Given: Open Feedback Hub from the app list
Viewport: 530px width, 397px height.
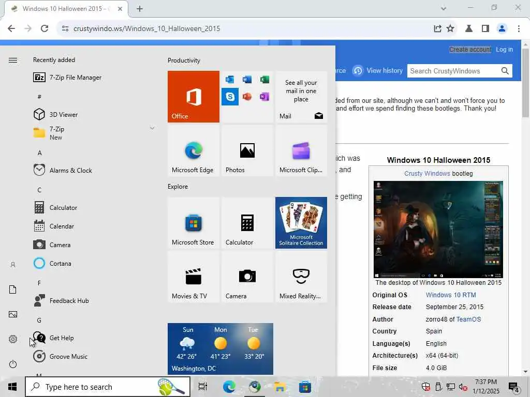Looking at the screenshot, I should click(x=93, y=300).
